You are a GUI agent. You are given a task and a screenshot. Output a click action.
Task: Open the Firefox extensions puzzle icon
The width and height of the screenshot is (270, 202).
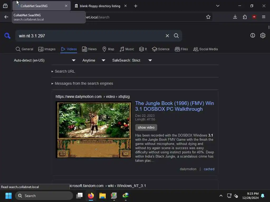[245, 17]
